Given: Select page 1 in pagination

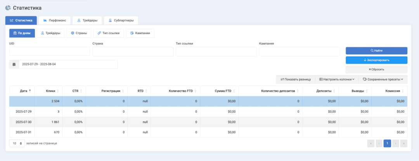Looking at the screenshot, I should [387, 144].
